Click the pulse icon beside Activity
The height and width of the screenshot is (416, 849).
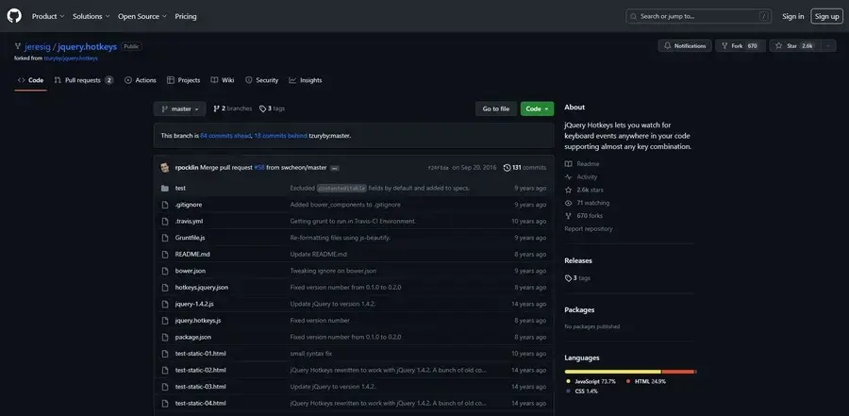(x=568, y=177)
